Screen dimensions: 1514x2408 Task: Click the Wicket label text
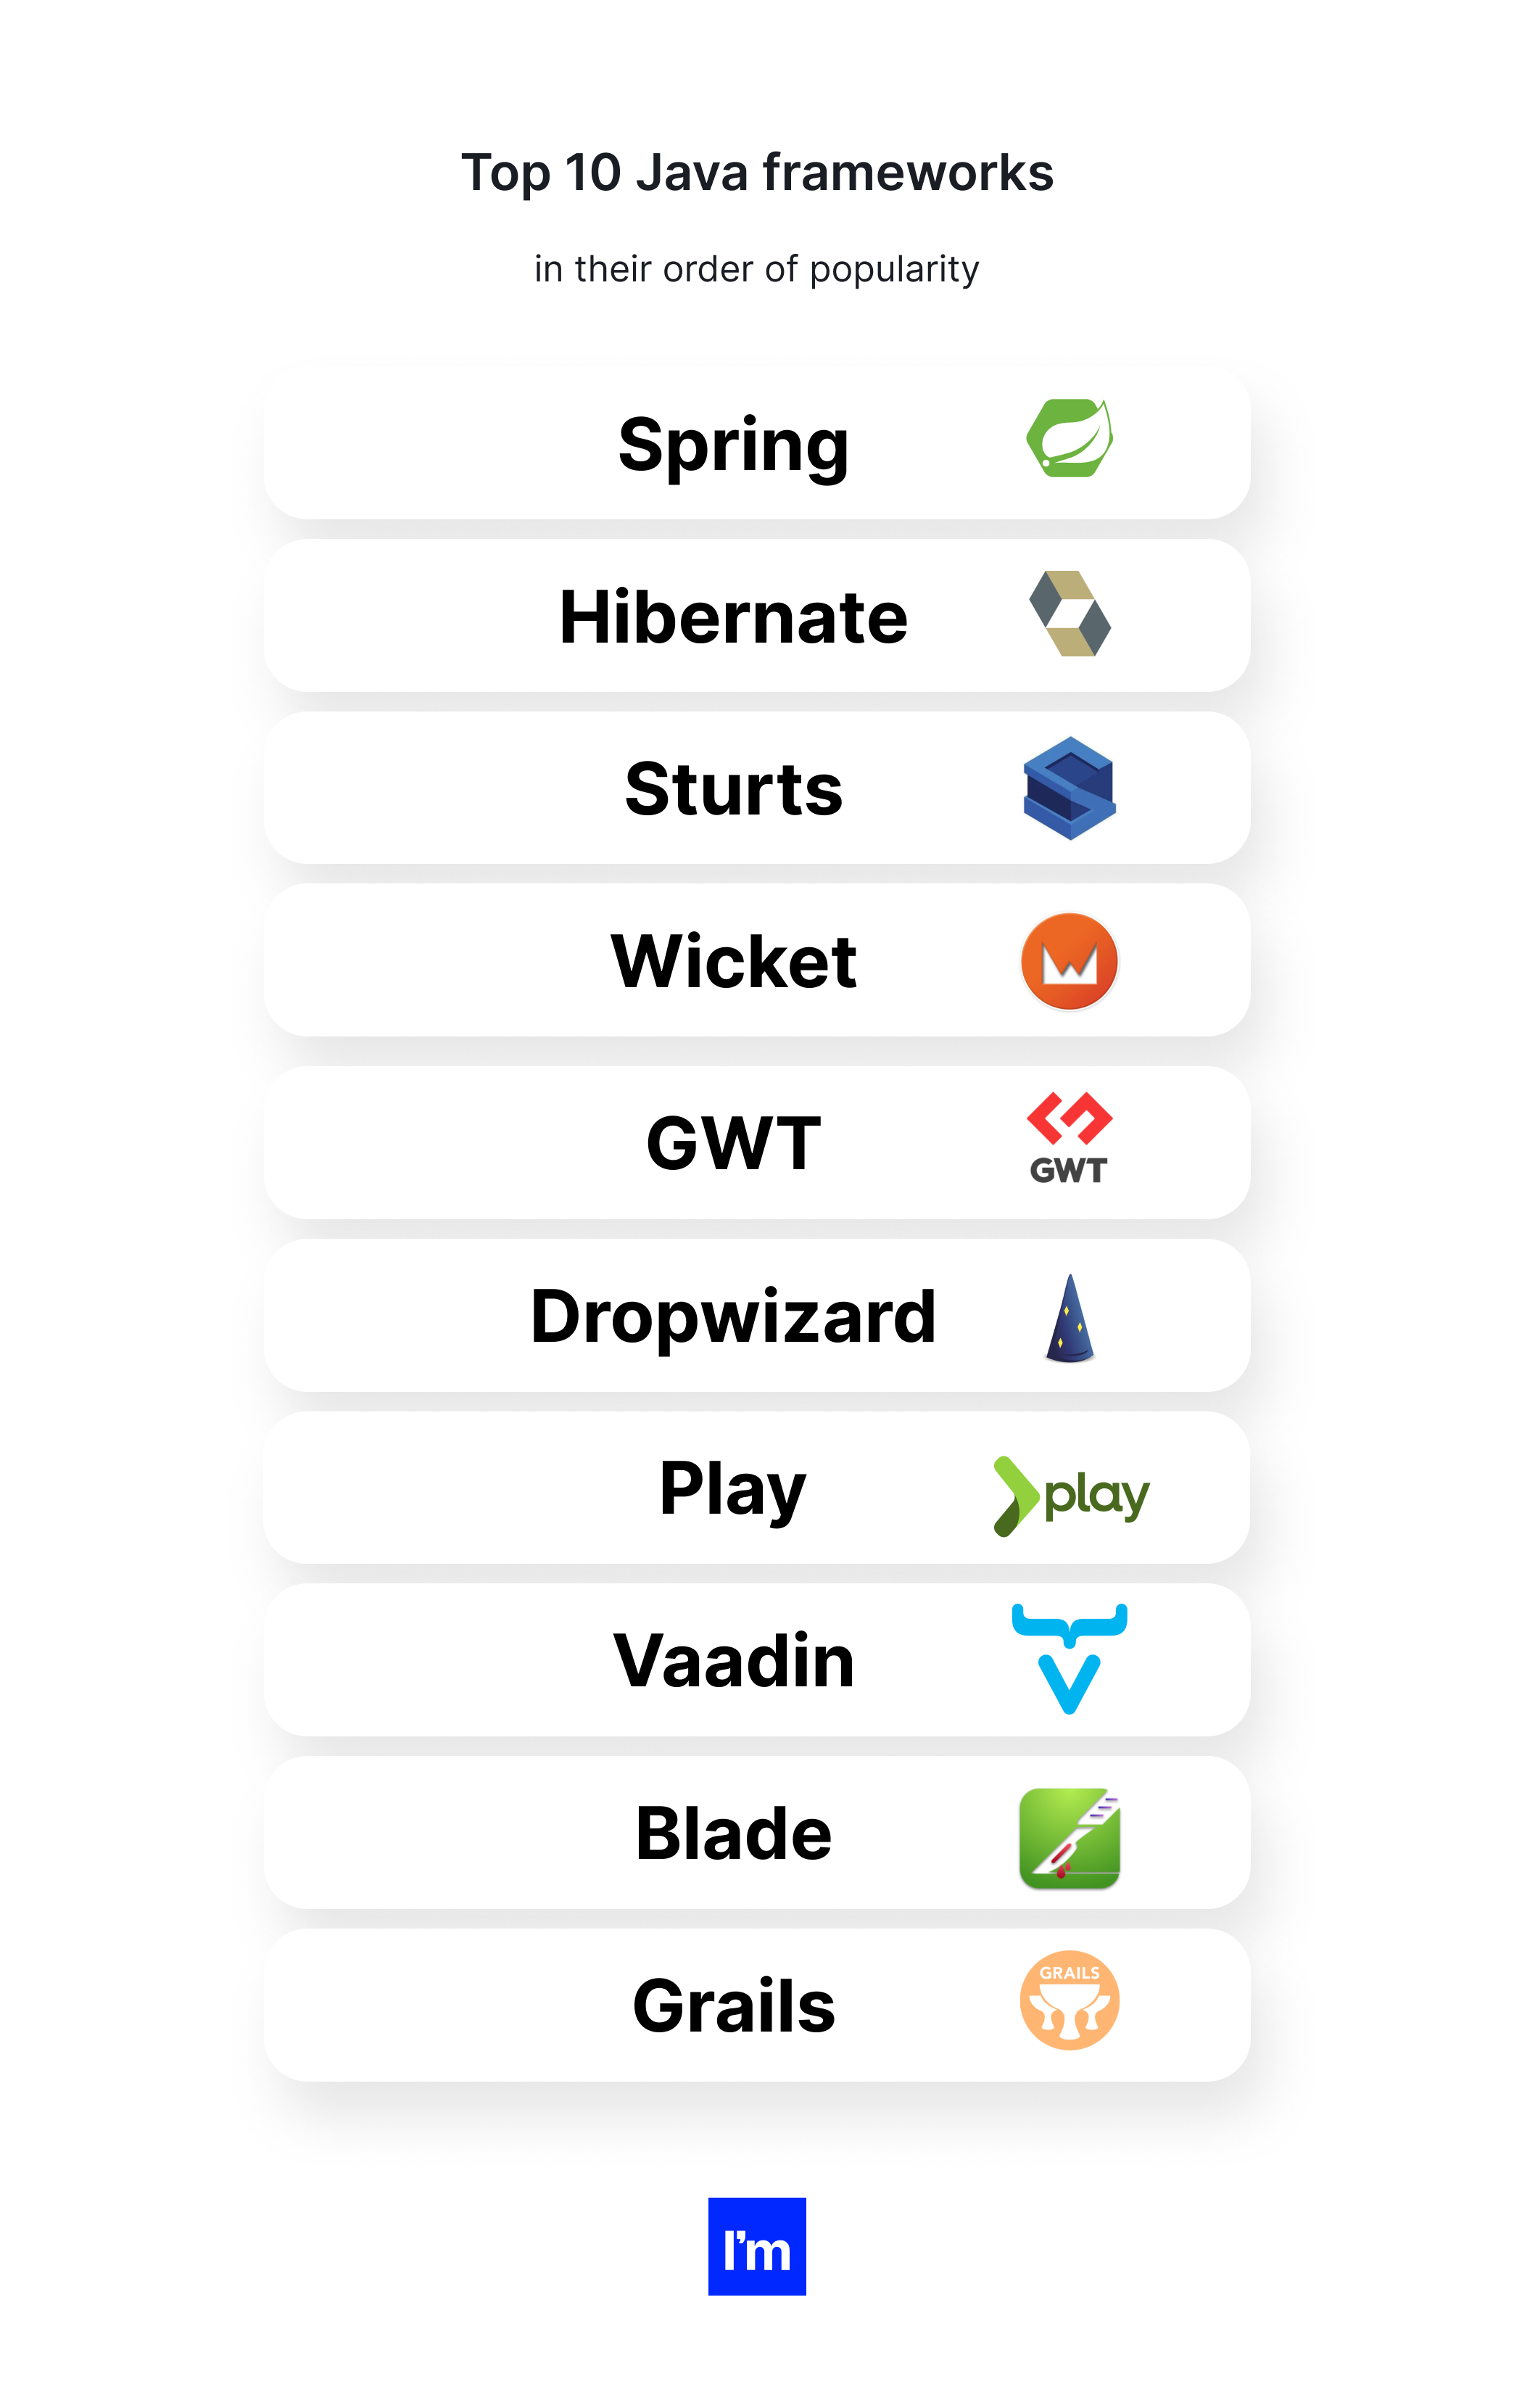(733, 961)
